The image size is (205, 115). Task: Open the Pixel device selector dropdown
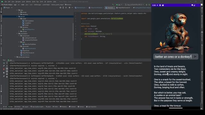tap(134, 5)
